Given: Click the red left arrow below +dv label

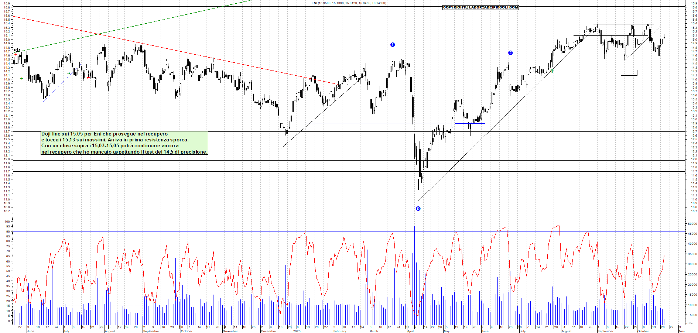Looking at the screenshot, I should point(16,55).
